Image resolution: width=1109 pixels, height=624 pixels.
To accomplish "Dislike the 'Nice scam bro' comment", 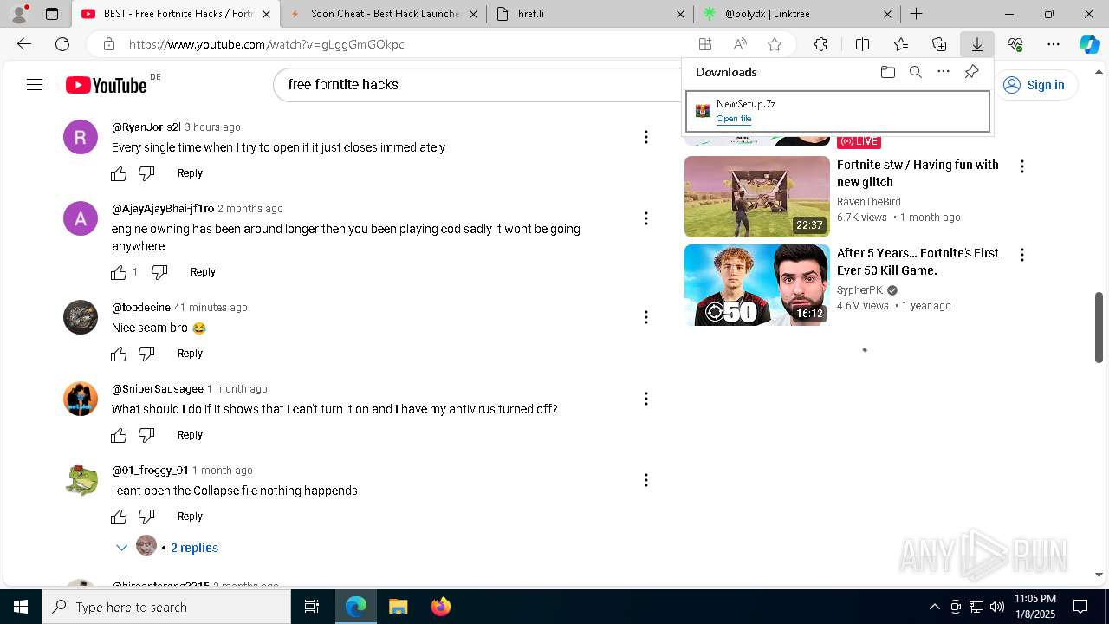I will coord(146,354).
